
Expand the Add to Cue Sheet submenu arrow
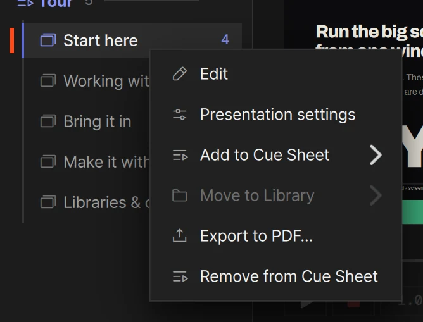pos(376,155)
